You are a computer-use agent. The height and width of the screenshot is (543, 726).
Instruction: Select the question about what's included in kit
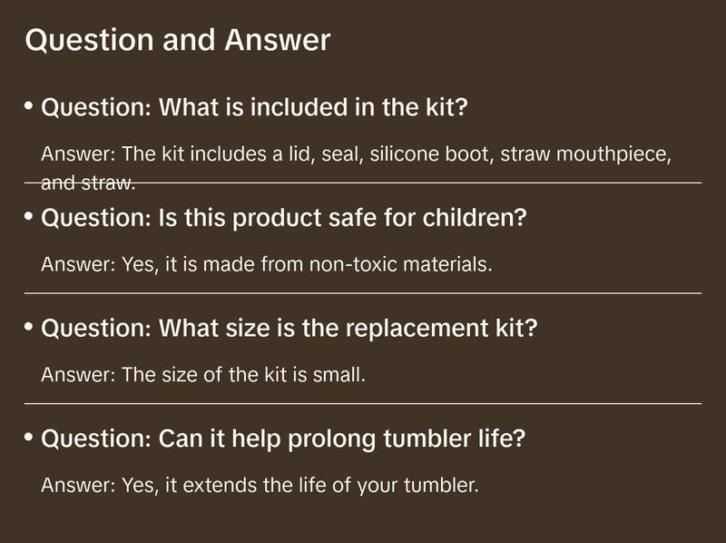click(x=254, y=109)
